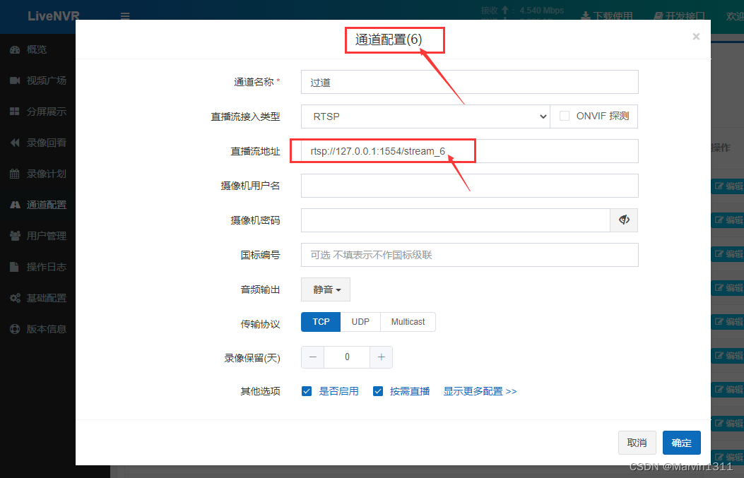Click the 摄像机密码 input field
The height and width of the screenshot is (478, 744).
point(455,220)
